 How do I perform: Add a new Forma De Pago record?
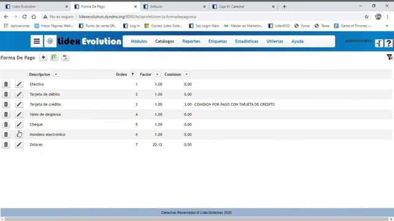(43, 58)
